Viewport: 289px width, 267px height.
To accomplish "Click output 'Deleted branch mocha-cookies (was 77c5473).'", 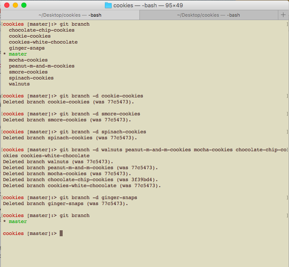I will pos(67,174).
